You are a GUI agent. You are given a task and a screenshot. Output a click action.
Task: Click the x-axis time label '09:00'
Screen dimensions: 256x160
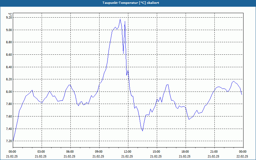pos(99,152)
